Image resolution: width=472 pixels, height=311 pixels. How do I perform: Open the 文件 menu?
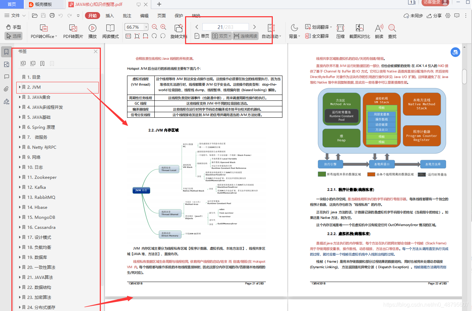(15, 16)
